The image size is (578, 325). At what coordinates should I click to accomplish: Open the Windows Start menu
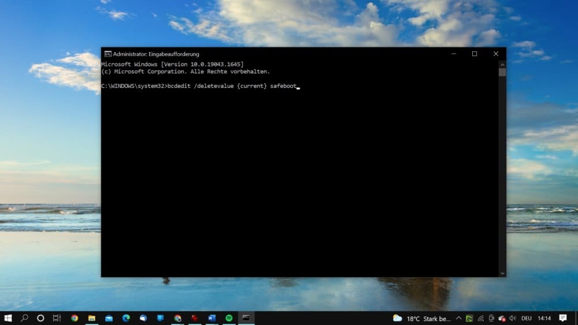[8, 318]
